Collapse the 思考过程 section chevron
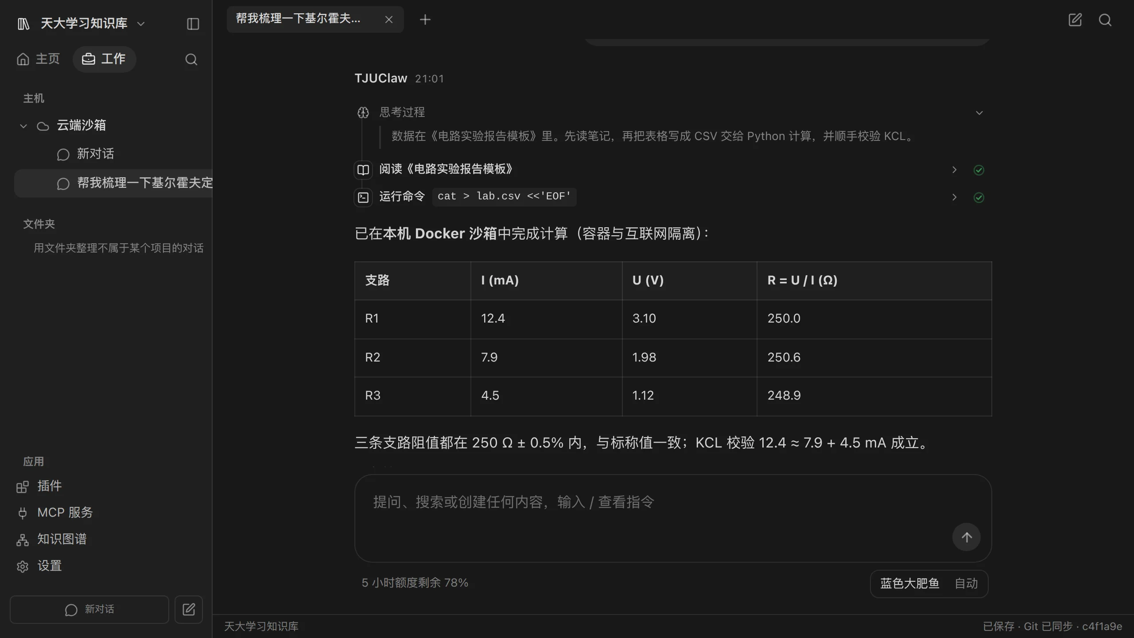Viewport: 1134px width, 638px height. click(x=979, y=113)
